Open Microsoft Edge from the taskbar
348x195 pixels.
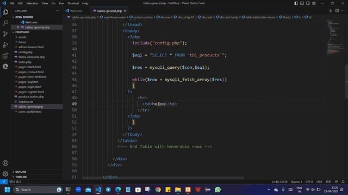tap(118, 190)
